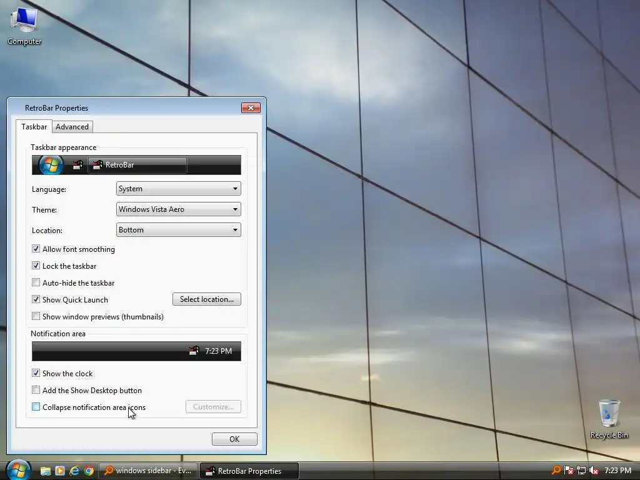Enable Auto-hide the taskbar
This screenshot has height=480, width=640.
tap(36, 282)
